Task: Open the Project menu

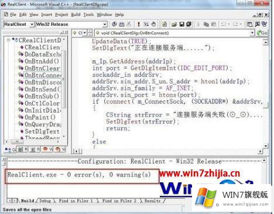Action: click(x=61, y=15)
